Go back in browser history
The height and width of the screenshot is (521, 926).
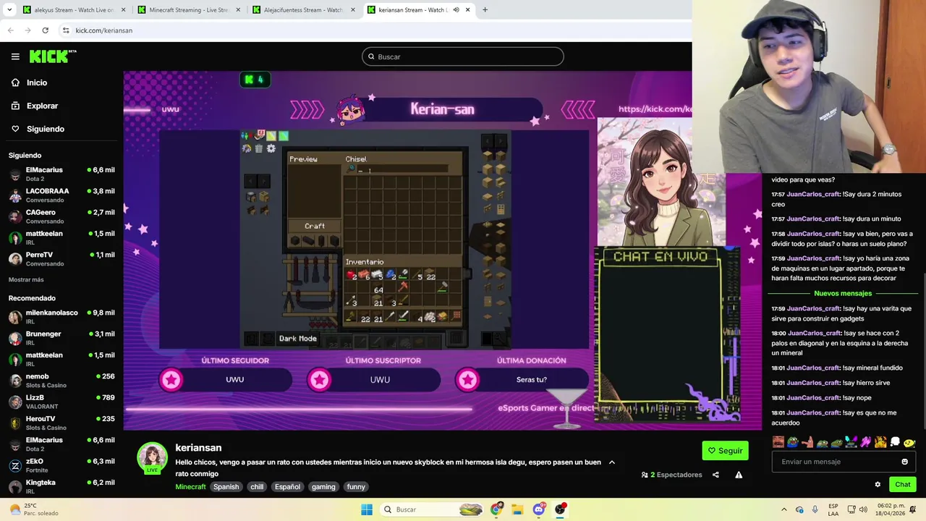click(10, 30)
